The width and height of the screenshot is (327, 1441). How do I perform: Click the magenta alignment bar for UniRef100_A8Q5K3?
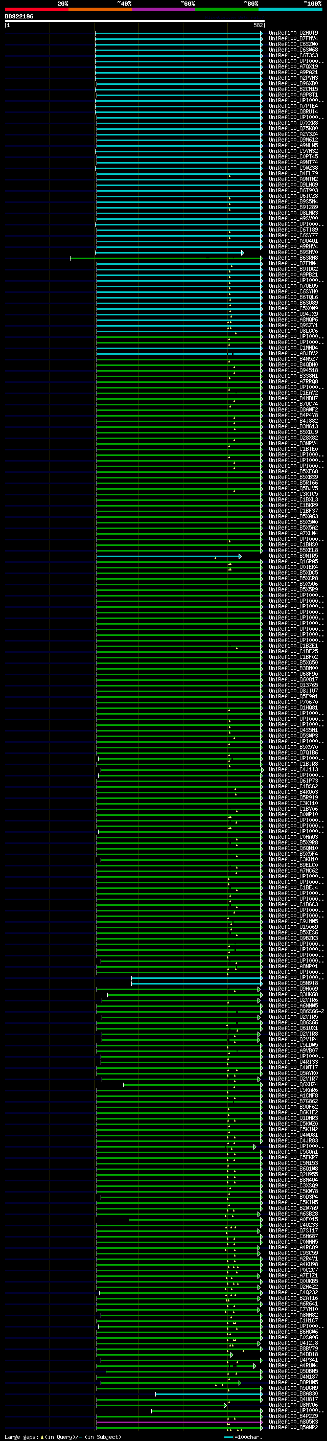(x=179, y=1422)
